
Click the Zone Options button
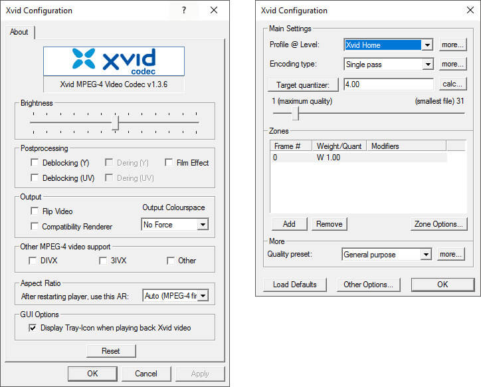[438, 224]
